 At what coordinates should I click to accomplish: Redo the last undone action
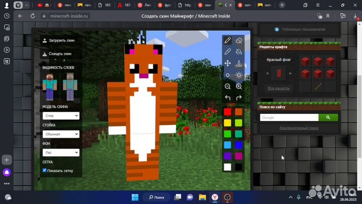click(x=239, y=98)
